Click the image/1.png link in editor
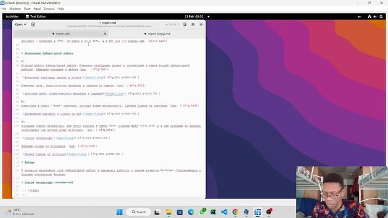The width and height of the screenshot is (388, 218). pyautogui.click(x=93, y=78)
